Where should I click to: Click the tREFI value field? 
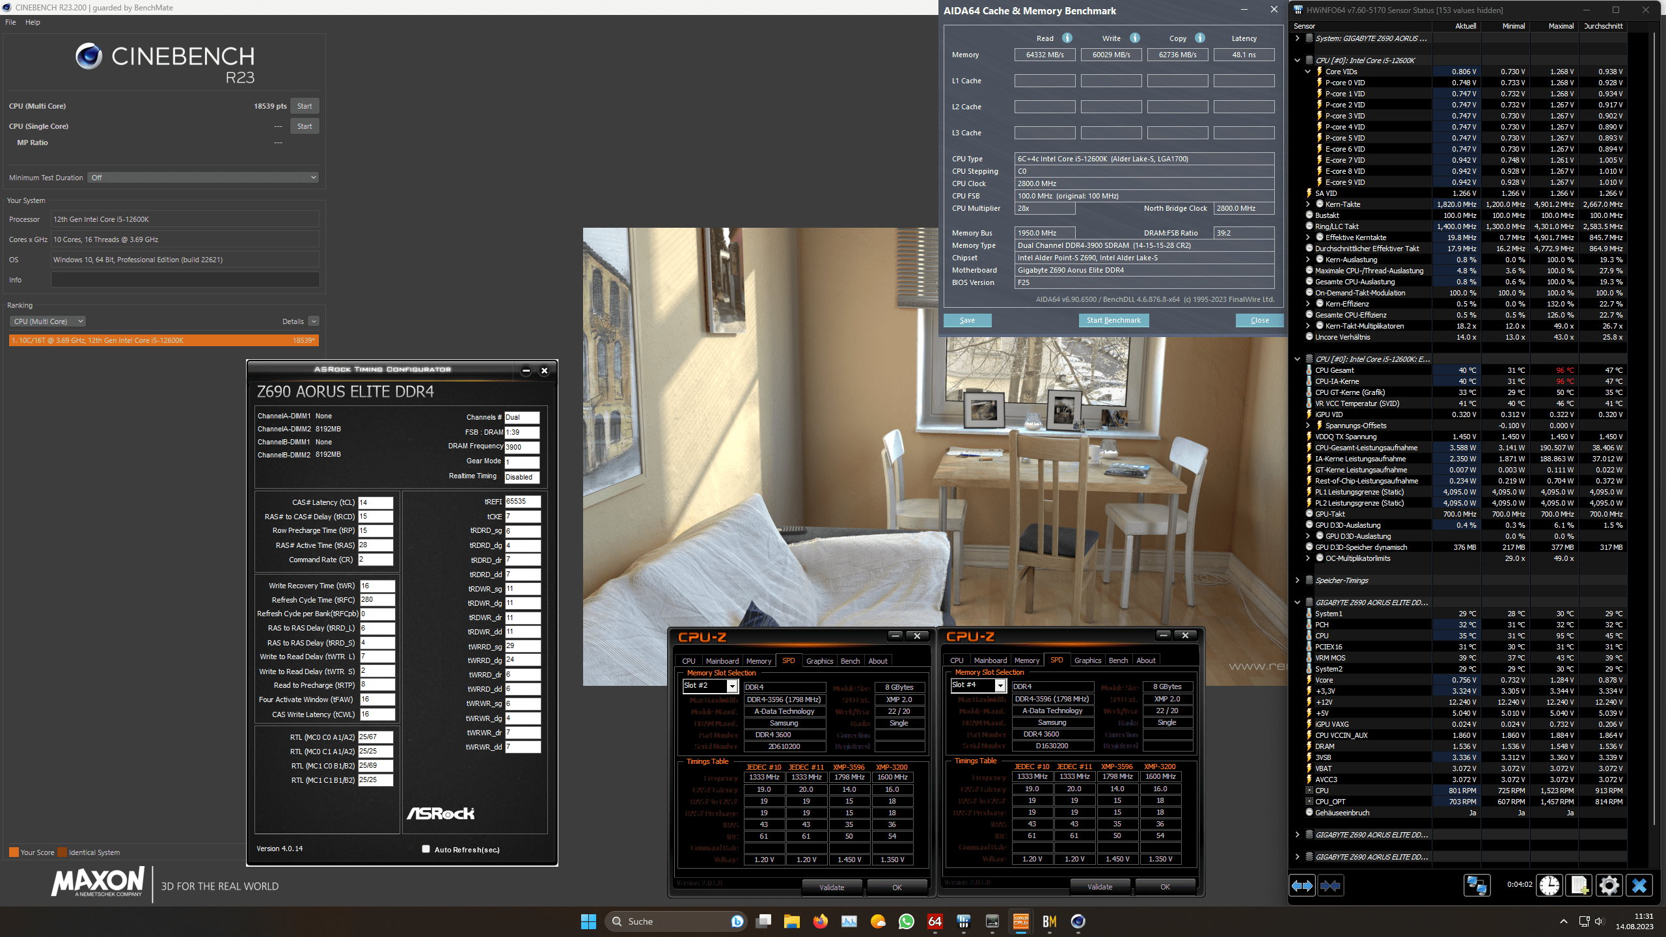coord(522,502)
